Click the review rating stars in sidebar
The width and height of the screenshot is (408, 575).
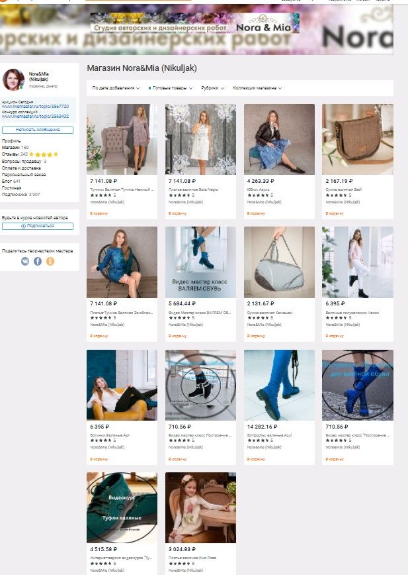[44, 154]
